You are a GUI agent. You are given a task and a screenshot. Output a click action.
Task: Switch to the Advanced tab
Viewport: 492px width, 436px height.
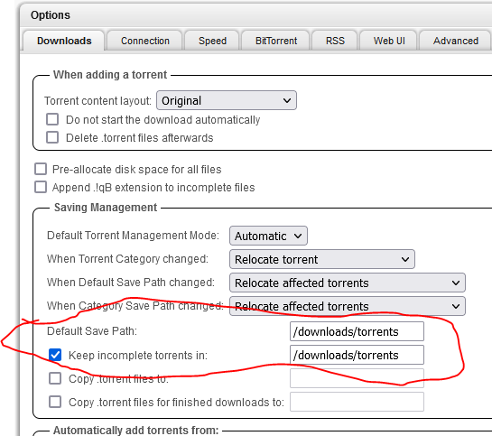click(456, 41)
